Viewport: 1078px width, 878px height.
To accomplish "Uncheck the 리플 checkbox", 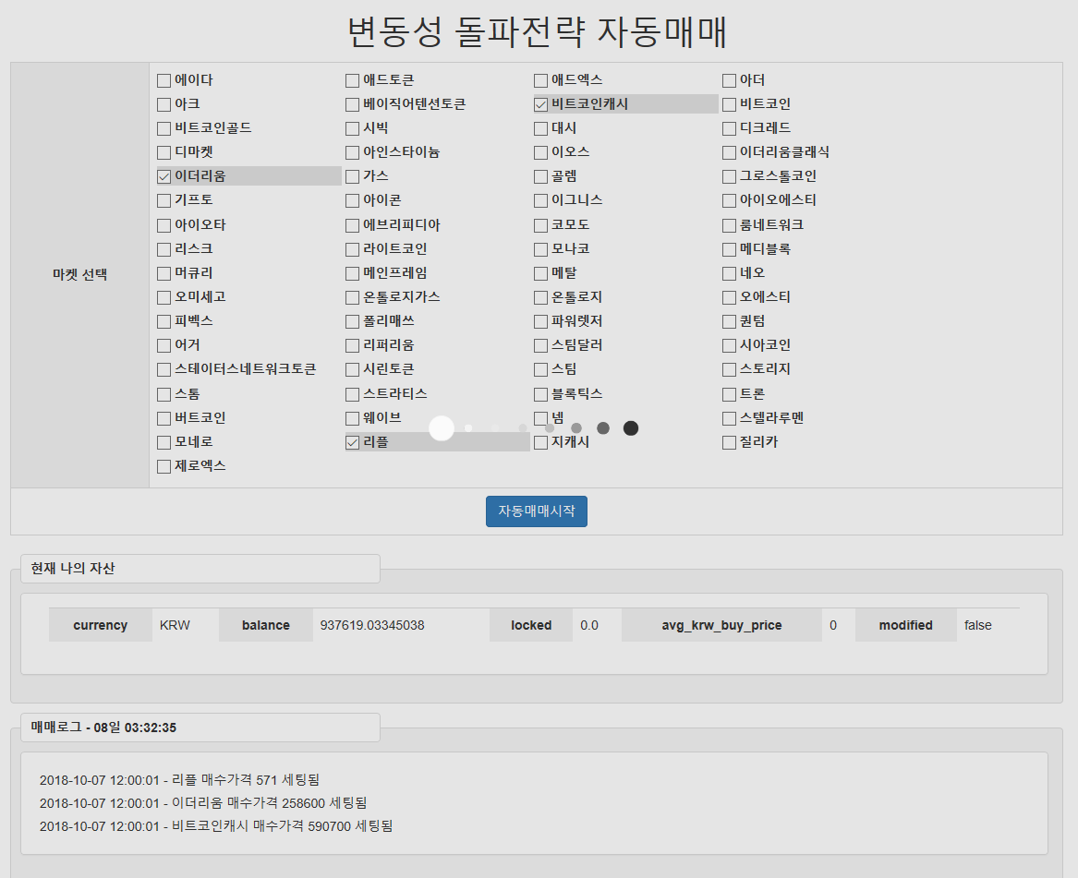I will click(x=352, y=442).
